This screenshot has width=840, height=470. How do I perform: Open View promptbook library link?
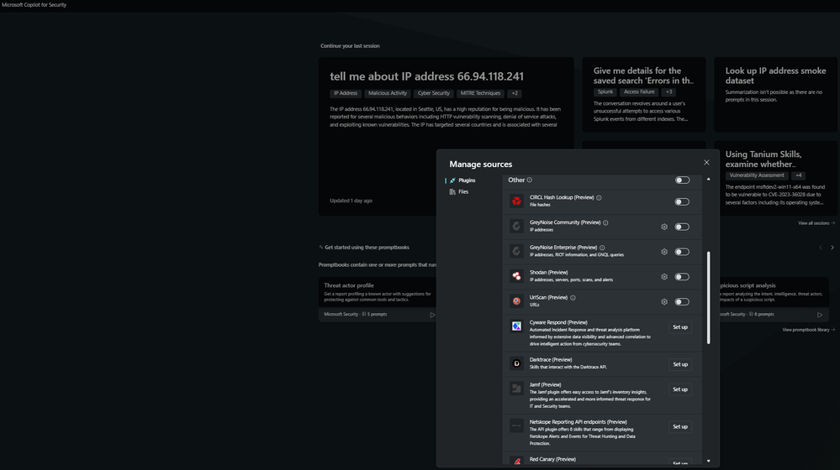point(808,330)
